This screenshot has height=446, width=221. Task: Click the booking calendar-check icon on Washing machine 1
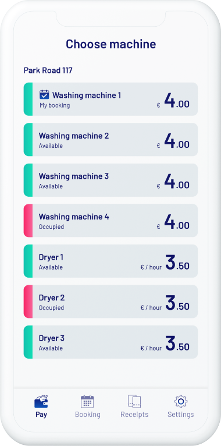tap(44, 95)
